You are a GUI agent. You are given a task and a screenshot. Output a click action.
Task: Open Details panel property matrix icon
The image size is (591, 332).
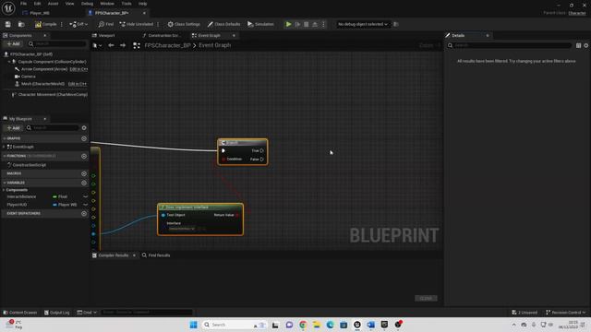pos(578,45)
